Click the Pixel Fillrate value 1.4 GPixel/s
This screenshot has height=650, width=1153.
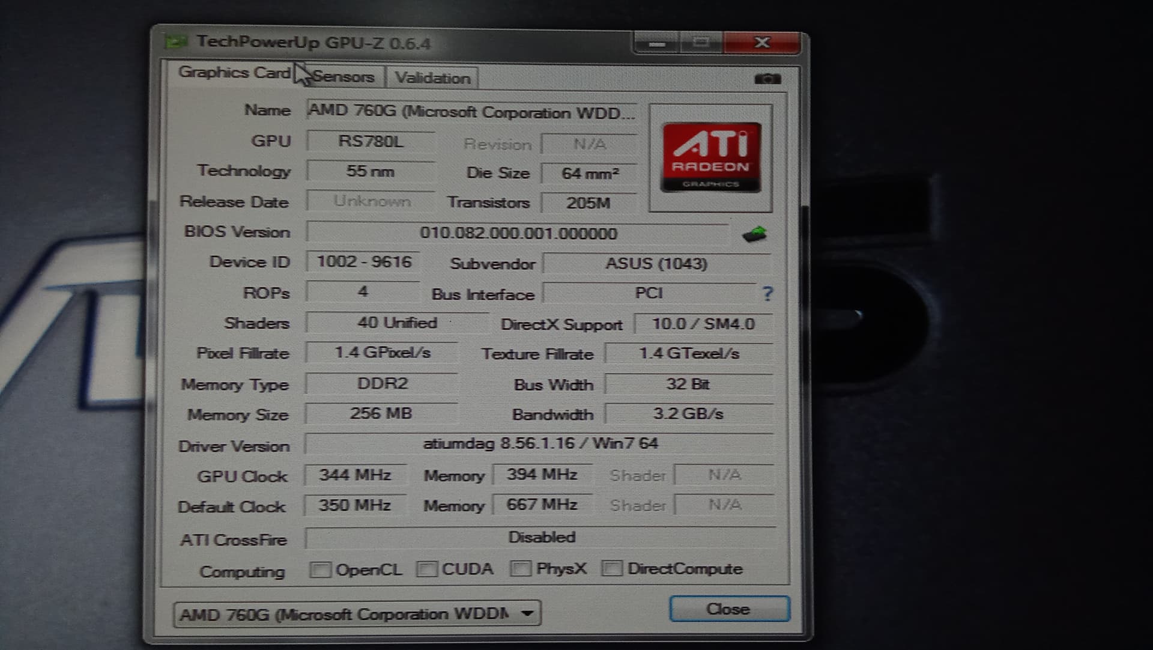tap(382, 353)
